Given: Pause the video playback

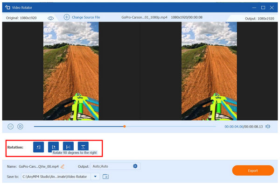Looking at the screenshot, I should pos(11,127).
